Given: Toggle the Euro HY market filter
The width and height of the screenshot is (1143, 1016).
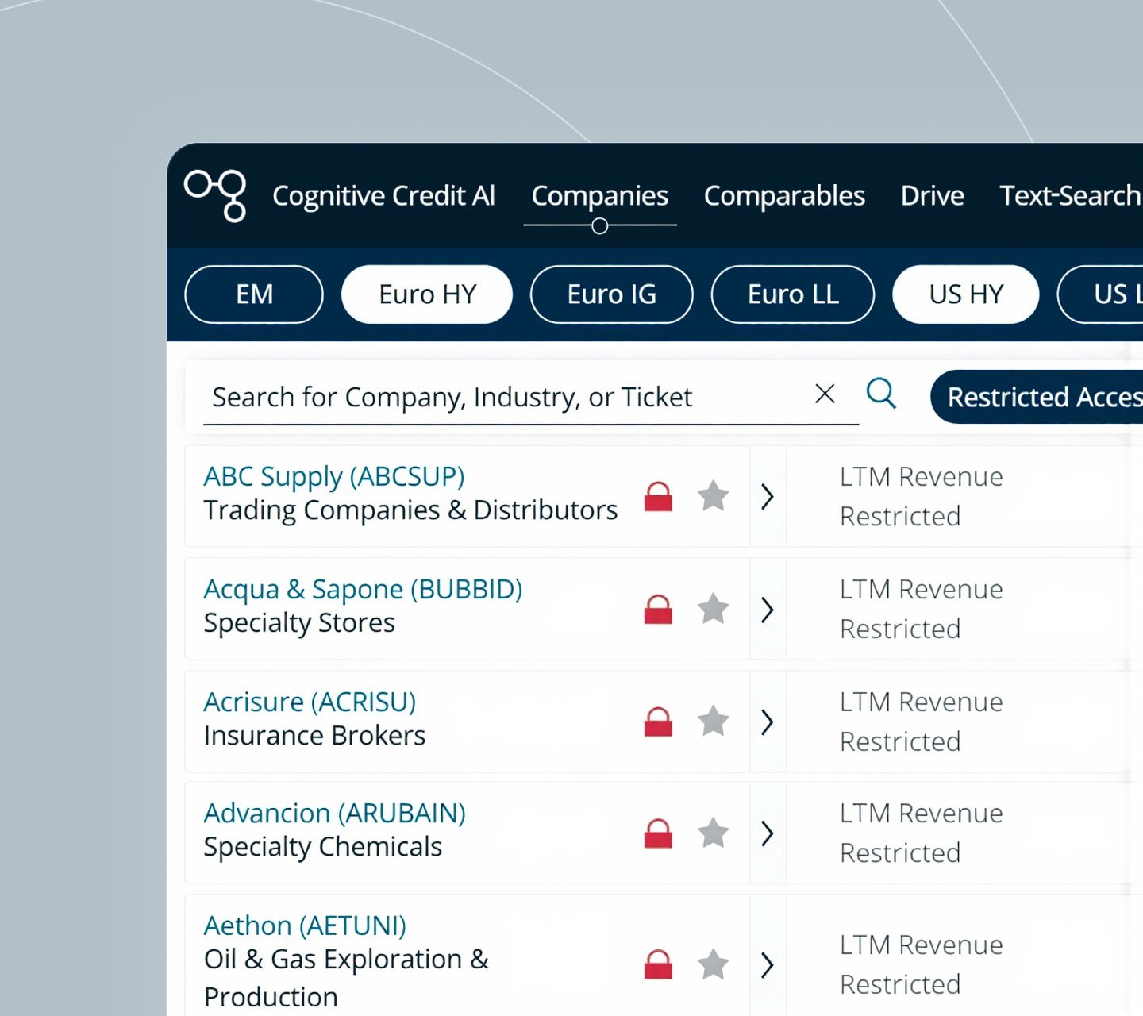Looking at the screenshot, I should [427, 294].
